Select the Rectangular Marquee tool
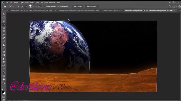181x101 pixels. coord(4,17)
